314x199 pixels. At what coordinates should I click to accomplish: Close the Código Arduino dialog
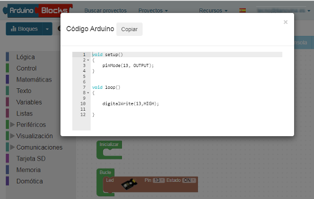(x=285, y=22)
